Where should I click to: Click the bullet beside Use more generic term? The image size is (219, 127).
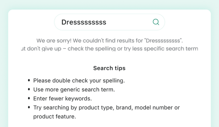(29, 89)
